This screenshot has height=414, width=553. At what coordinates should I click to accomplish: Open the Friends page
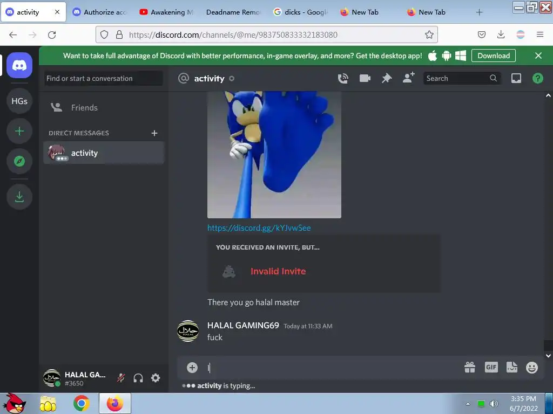click(104, 107)
